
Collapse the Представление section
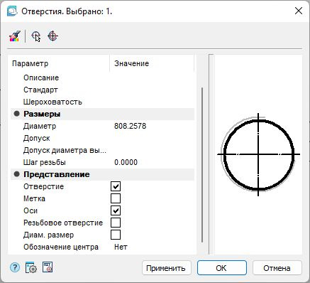16,174
